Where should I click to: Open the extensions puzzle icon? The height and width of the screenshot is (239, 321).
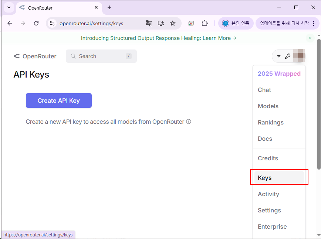point(205,23)
